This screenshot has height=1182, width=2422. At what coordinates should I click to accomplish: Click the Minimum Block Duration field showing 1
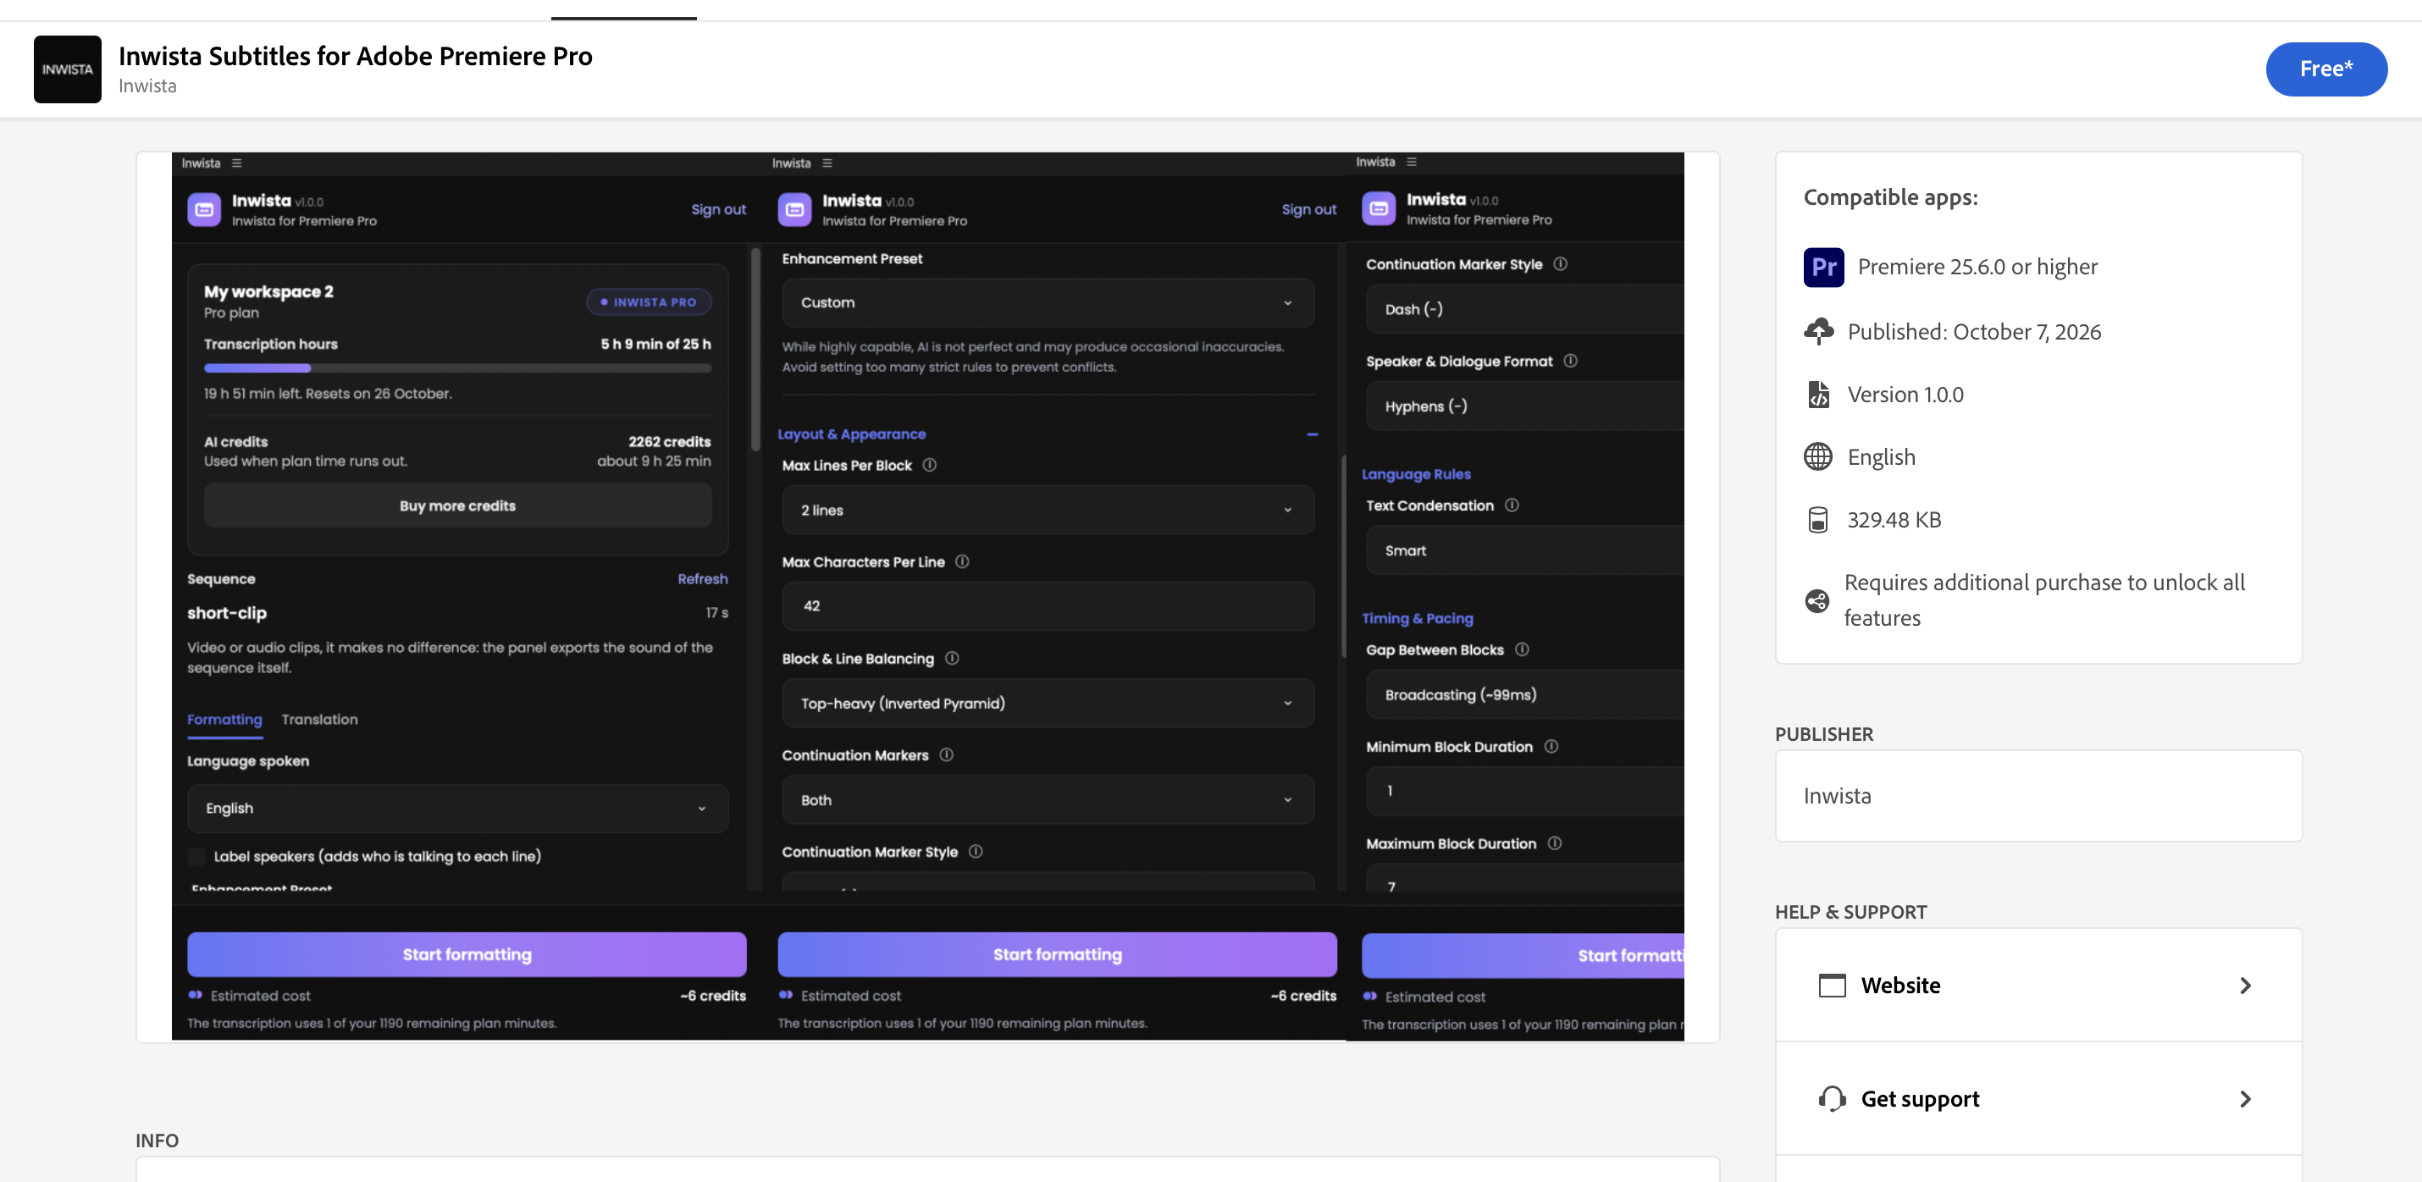pyautogui.click(x=1524, y=792)
